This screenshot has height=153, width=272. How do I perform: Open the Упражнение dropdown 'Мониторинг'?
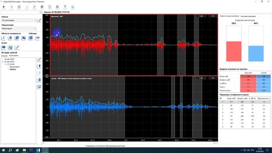coord(19,28)
